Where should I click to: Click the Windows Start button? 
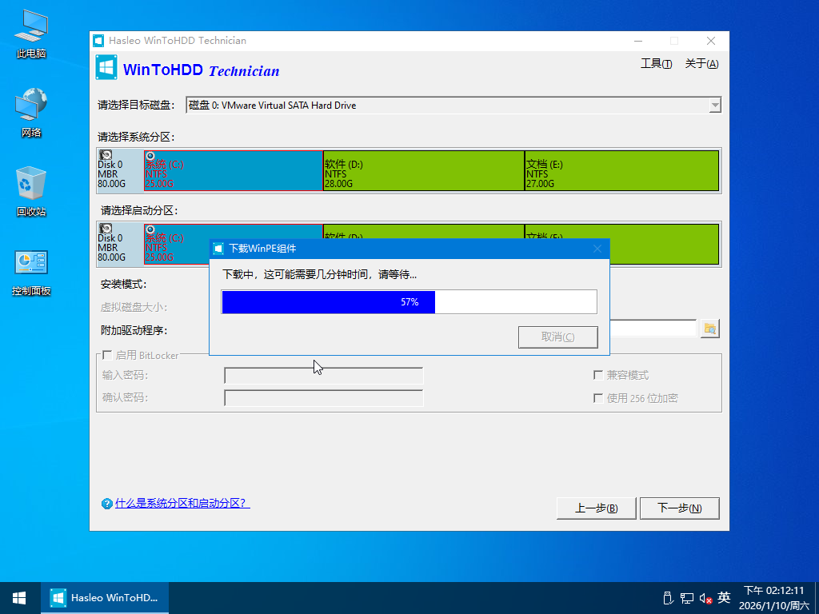(19, 597)
